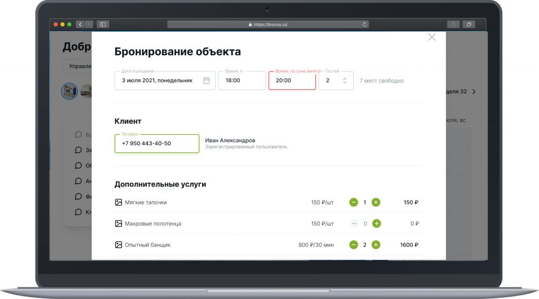Go to next week with the right chevron
This screenshot has width=539, height=299.
[474, 92]
